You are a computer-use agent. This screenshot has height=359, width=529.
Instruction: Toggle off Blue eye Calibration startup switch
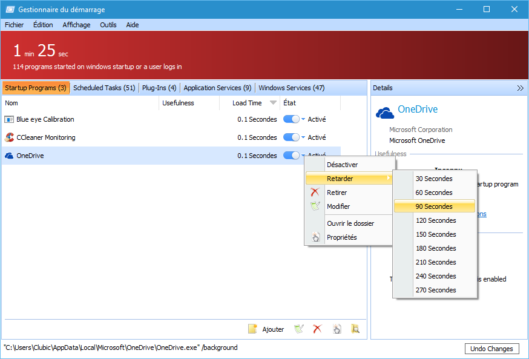tap(291, 119)
